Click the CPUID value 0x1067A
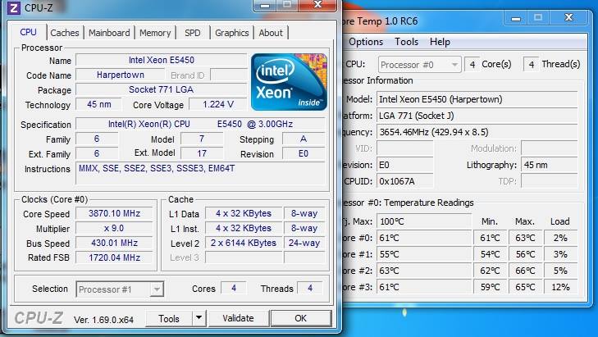 pyautogui.click(x=405, y=181)
